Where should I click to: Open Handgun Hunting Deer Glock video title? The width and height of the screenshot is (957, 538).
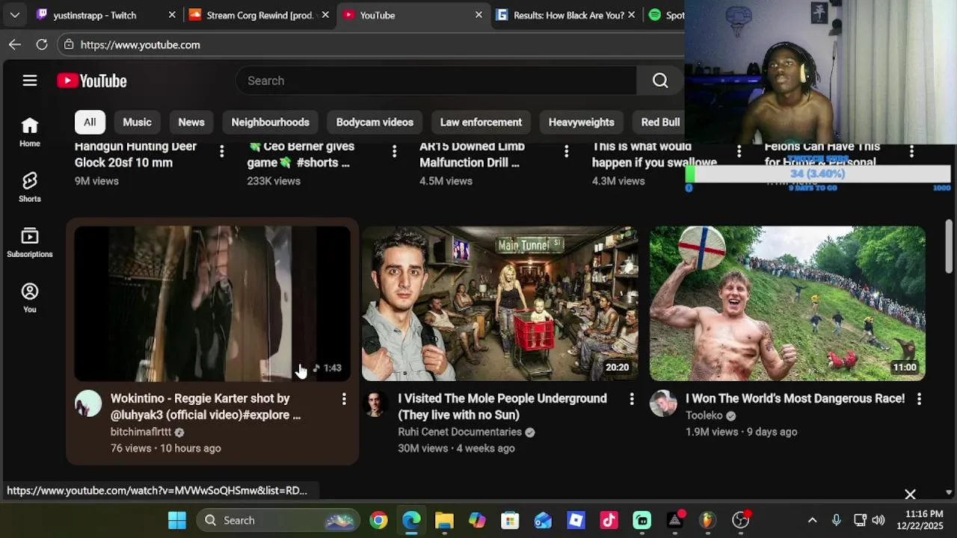[135, 155]
